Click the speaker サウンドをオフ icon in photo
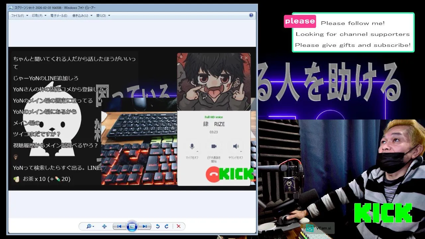425x239 pixels. (x=236, y=146)
